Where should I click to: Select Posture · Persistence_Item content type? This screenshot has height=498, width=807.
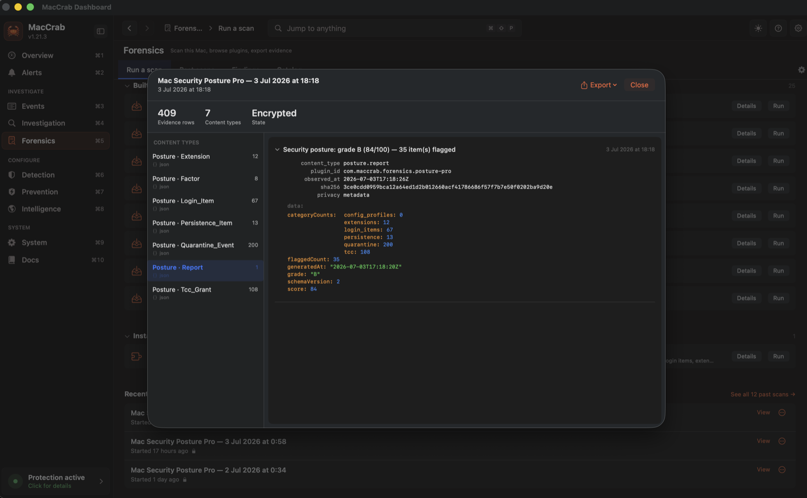(x=205, y=226)
